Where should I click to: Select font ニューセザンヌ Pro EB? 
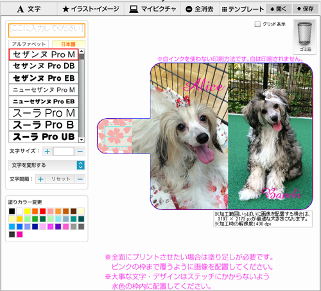click(44, 101)
